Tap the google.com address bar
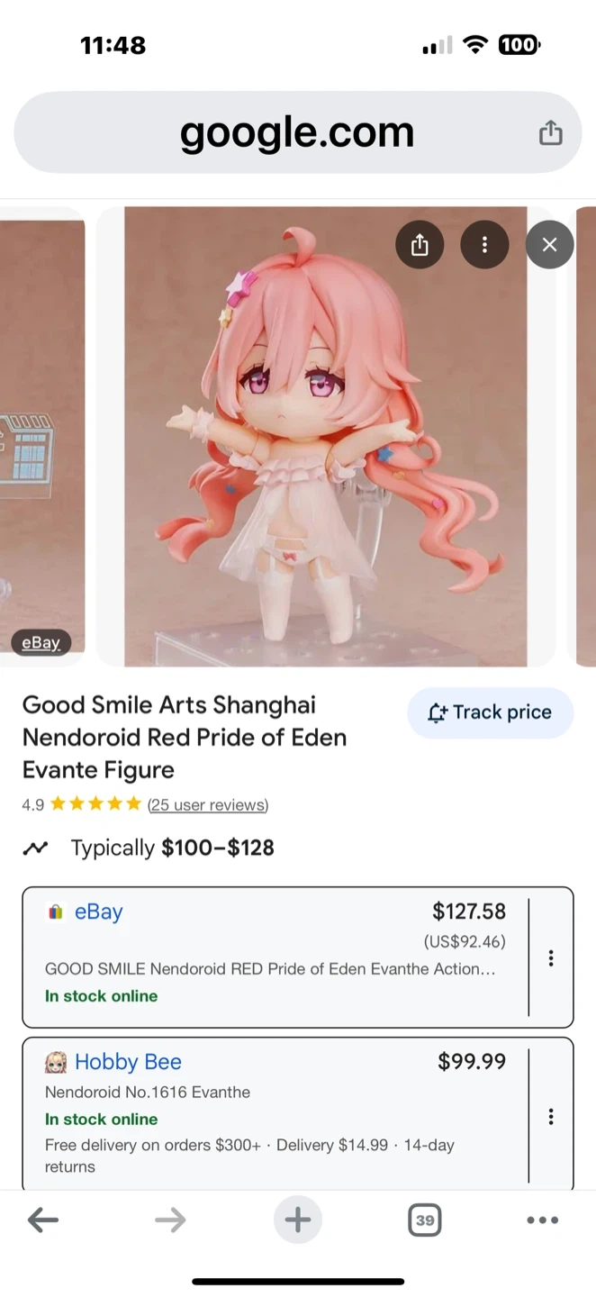Screen dimensions: 596x1297 point(297,133)
